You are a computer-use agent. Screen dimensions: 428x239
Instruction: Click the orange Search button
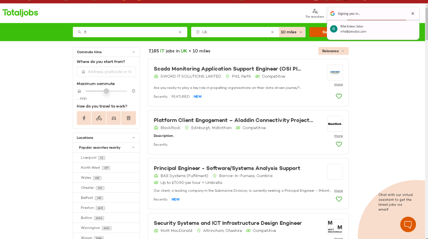pyautogui.click(x=318, y=32)
